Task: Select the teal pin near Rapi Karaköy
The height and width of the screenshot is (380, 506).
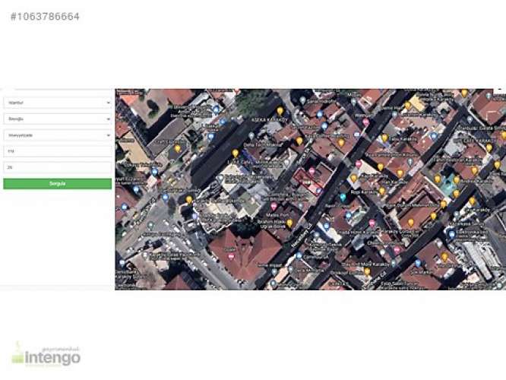Action: pos(343,197)
